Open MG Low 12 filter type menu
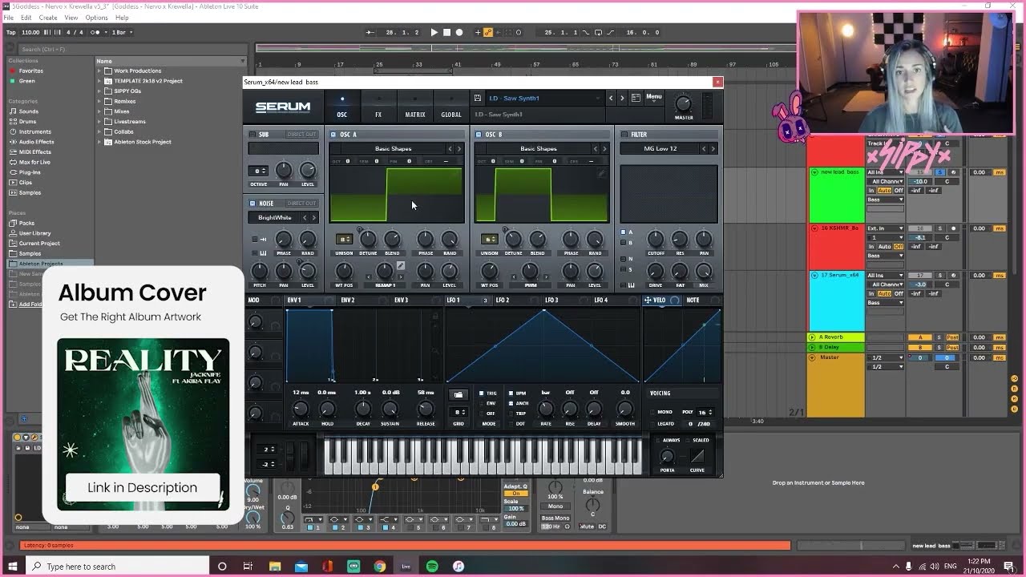Viewport: 1026px width, 577px height. tap(660, 148)
